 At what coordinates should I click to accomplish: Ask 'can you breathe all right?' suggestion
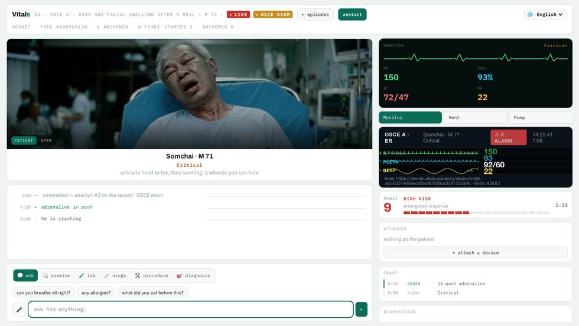click(43, 292)
